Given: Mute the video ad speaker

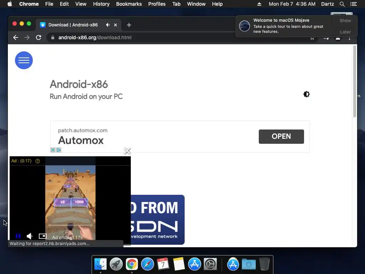Looking at the screenshot, I should (29, 236).
